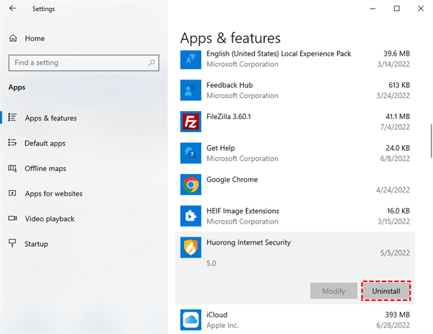This screenshot has width=433, height=334.
Task: Click the HEIF Image Extensions icon
Action: 191,216
